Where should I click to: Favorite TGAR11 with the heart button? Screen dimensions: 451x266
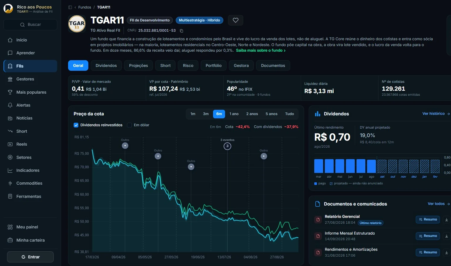pyautogui.click(x=236, y=20)
